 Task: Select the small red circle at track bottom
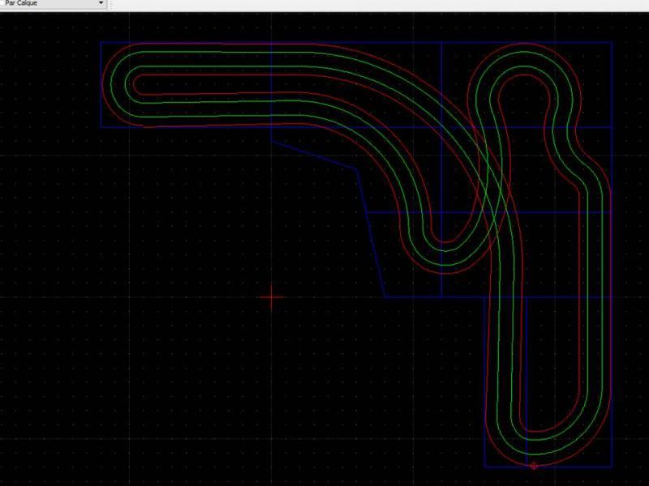[x=534, y=466]
